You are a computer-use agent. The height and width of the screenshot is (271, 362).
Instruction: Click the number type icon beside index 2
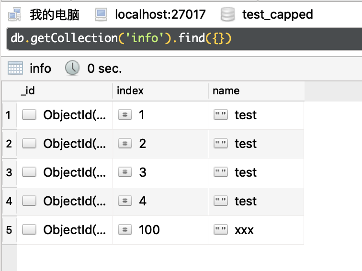(x=125, y=143)
